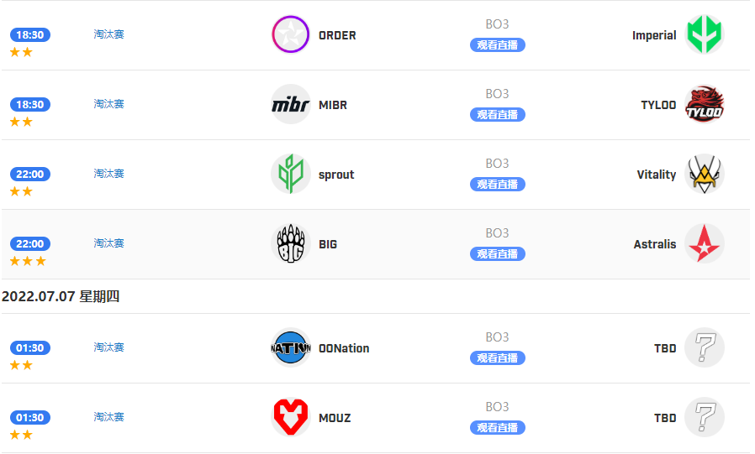The image size is (755, 454).
Task: Click three-star rating under BIG match
Action: point(28,261)
